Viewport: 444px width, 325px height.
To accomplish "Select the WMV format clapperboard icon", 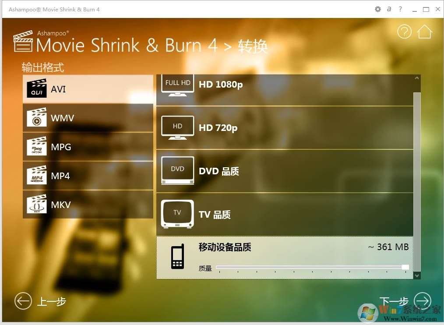I will click(37, 117).
